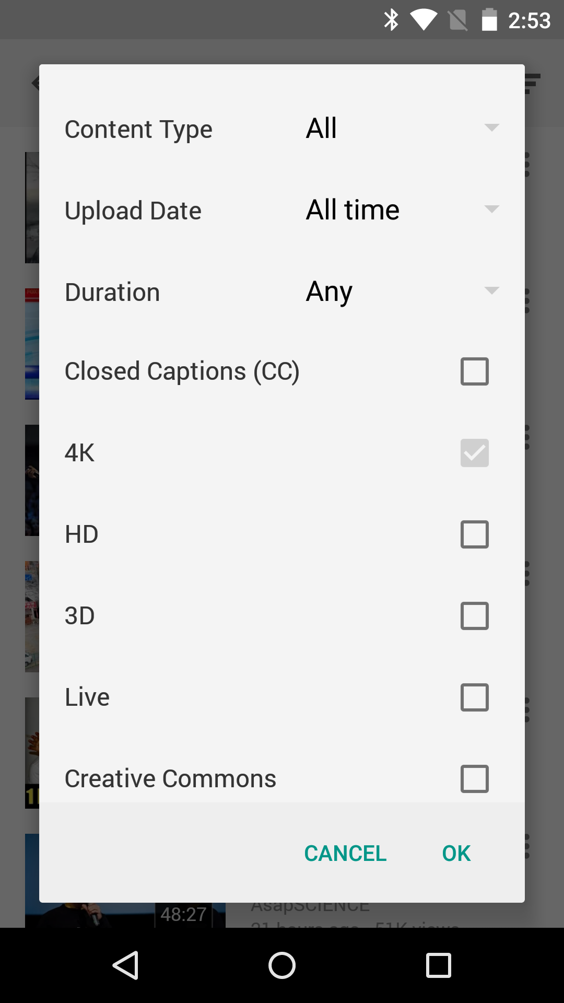Tap the no-SIM status icon
The height and width of the screenshot is (1003, 564).
pyautogui.click(x=458, y=21)
